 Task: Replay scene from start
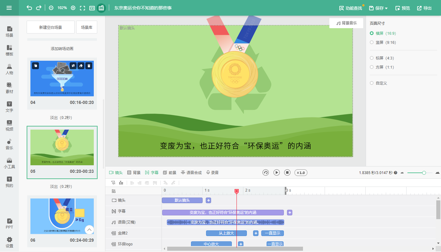coord(266,172)
